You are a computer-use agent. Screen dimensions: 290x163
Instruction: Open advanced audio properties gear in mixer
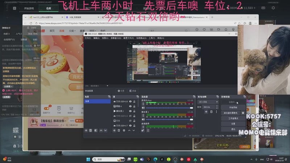pyautogui.click(x=143, y=130)
